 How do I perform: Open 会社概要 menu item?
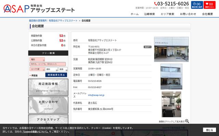point(207,14)
